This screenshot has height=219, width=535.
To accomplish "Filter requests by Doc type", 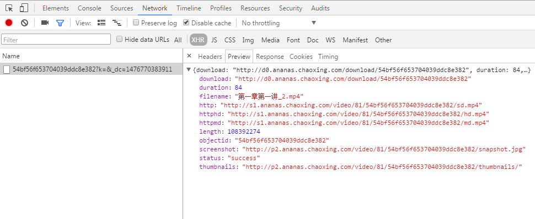I will point(313,40).
